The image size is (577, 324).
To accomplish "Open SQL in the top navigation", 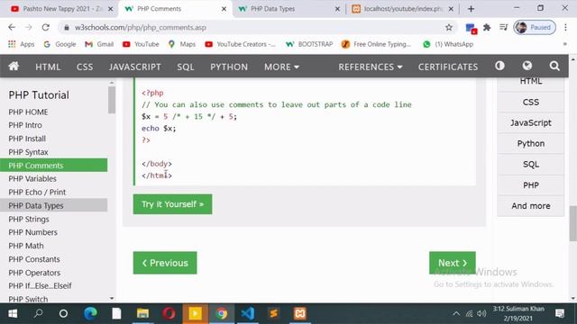I will pyautogui.click(x=186, y=67).
